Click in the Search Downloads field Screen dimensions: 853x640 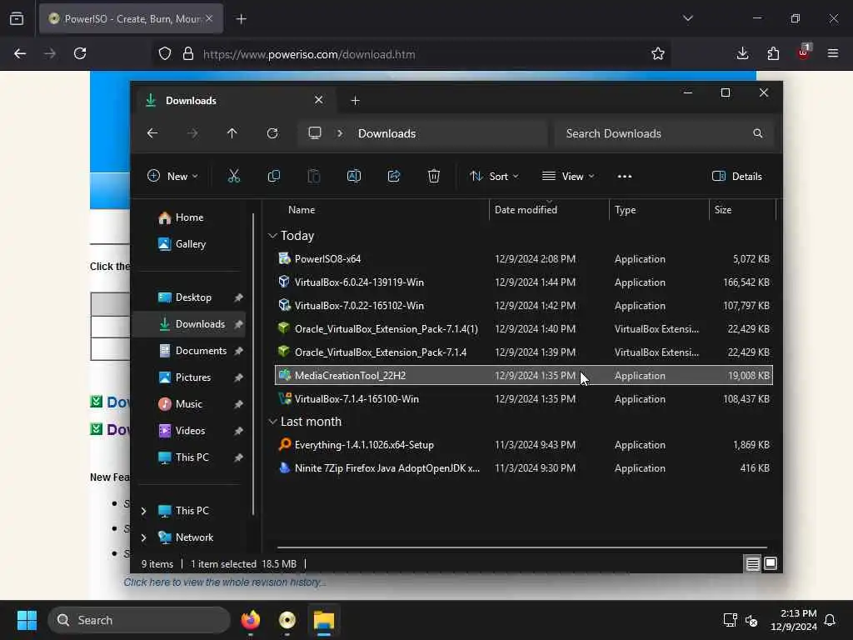coord(662,133)
